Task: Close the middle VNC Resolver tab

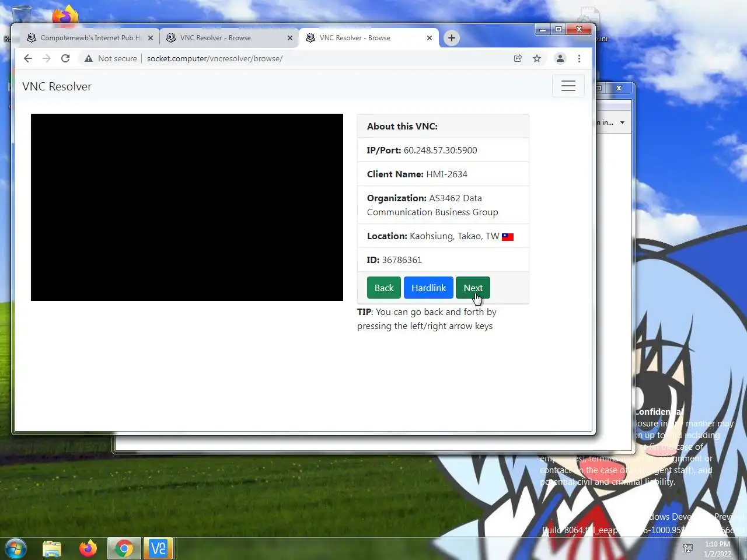Action: tap(290, 38)
